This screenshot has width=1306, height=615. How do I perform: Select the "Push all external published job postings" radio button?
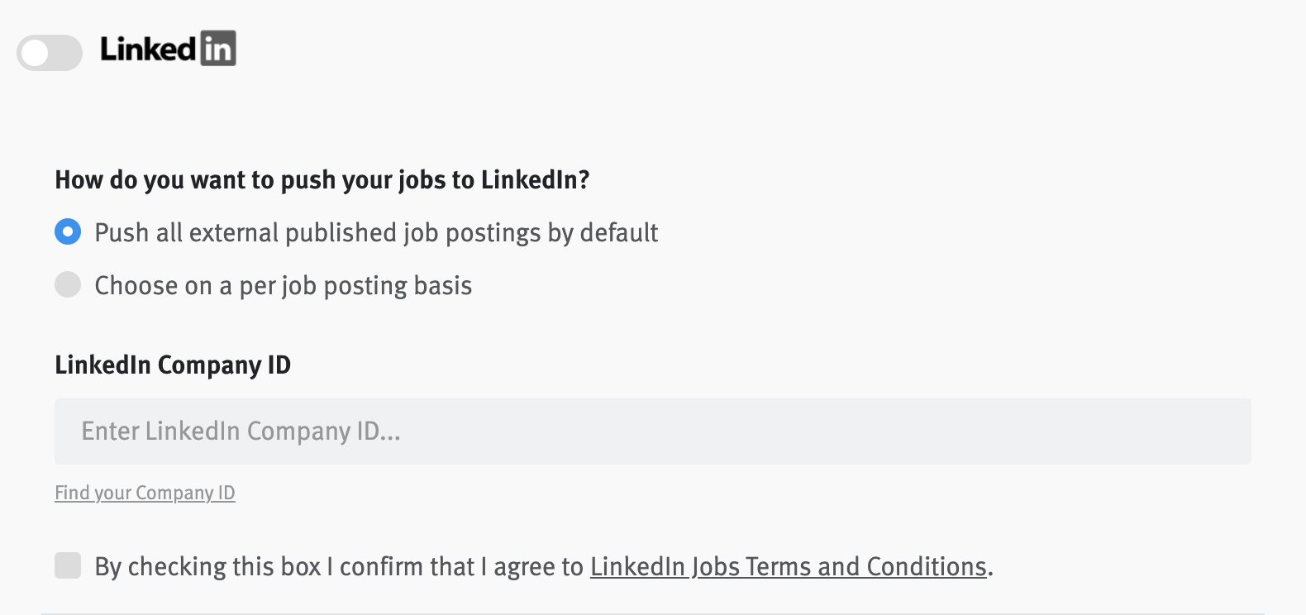(x=68, y=232)
